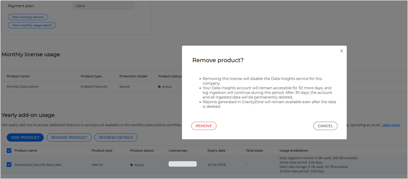Click the Protection model column header
The width and height of the screenshot is (408, 179).
[x=133, y=76]
